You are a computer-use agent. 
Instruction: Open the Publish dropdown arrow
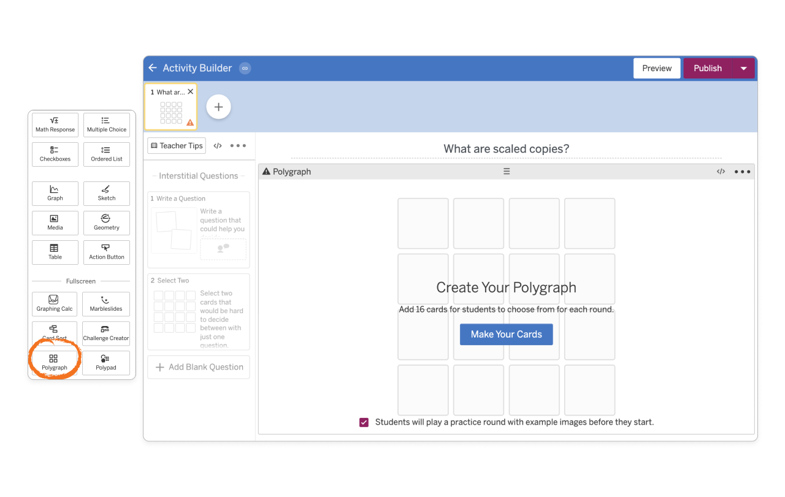coord(744,68)
